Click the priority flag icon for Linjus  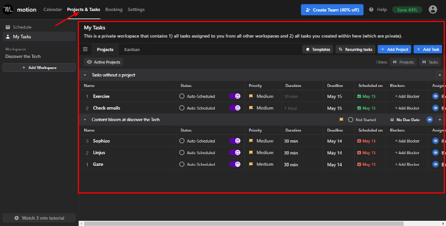(x=251, y=152)
